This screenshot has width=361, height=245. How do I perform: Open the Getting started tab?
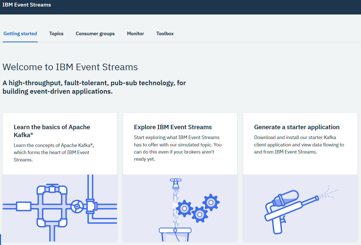[20, 34]
